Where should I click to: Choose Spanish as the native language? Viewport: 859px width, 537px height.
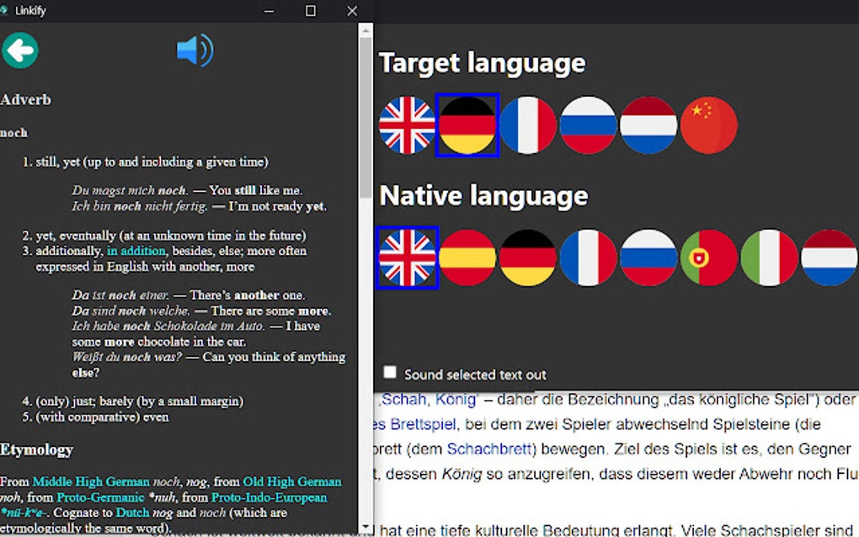tap(467, 258)
